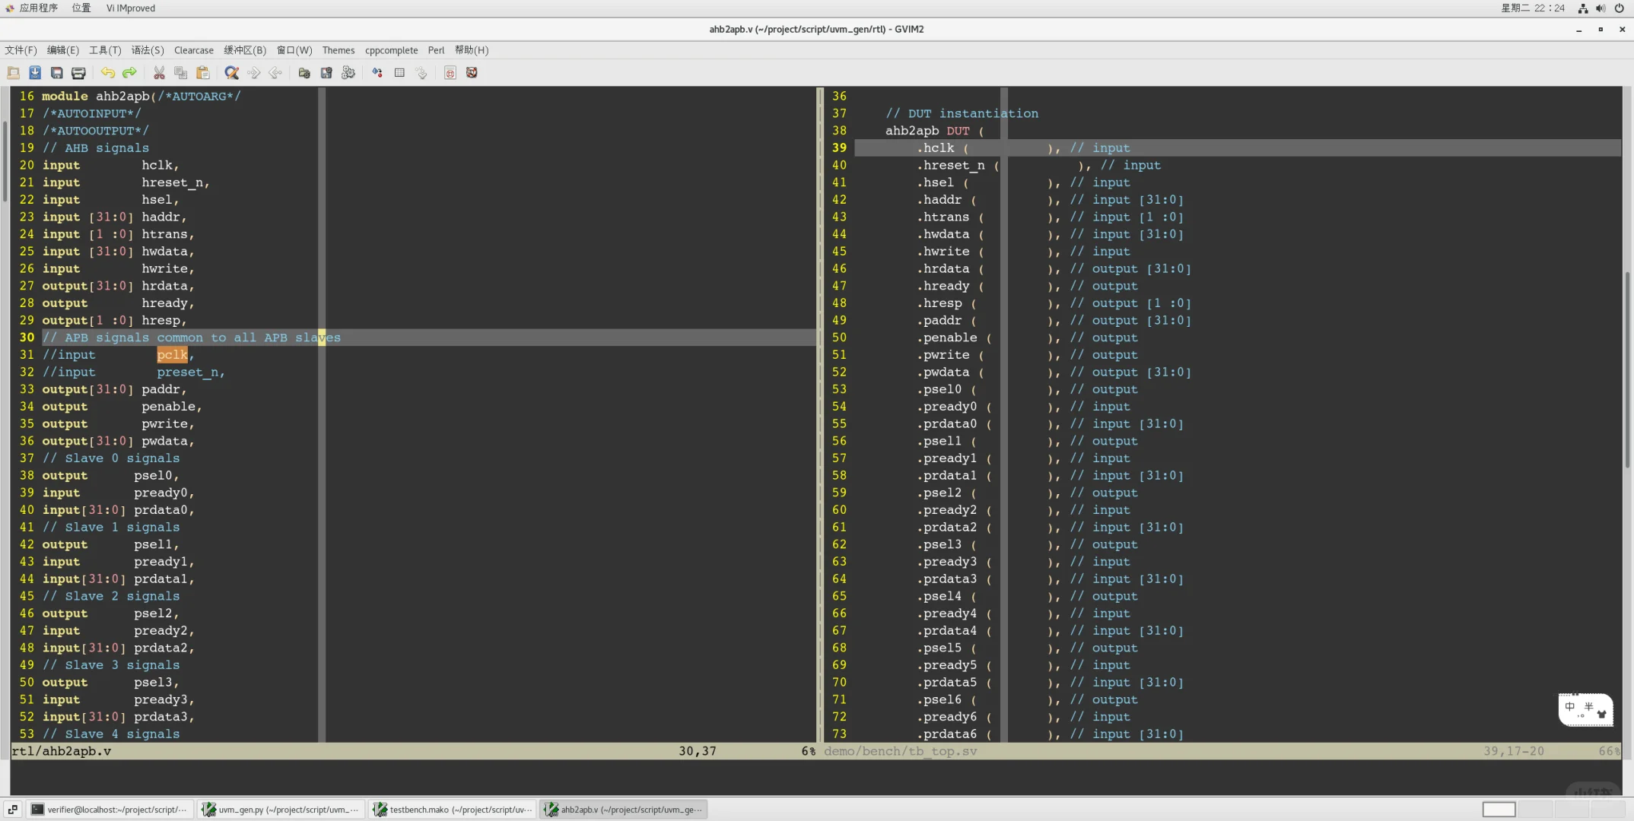Open the 位置 places menu

[81, 8]
